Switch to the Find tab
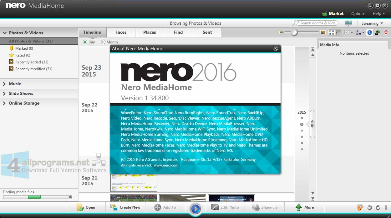 (x=178, y=32)
